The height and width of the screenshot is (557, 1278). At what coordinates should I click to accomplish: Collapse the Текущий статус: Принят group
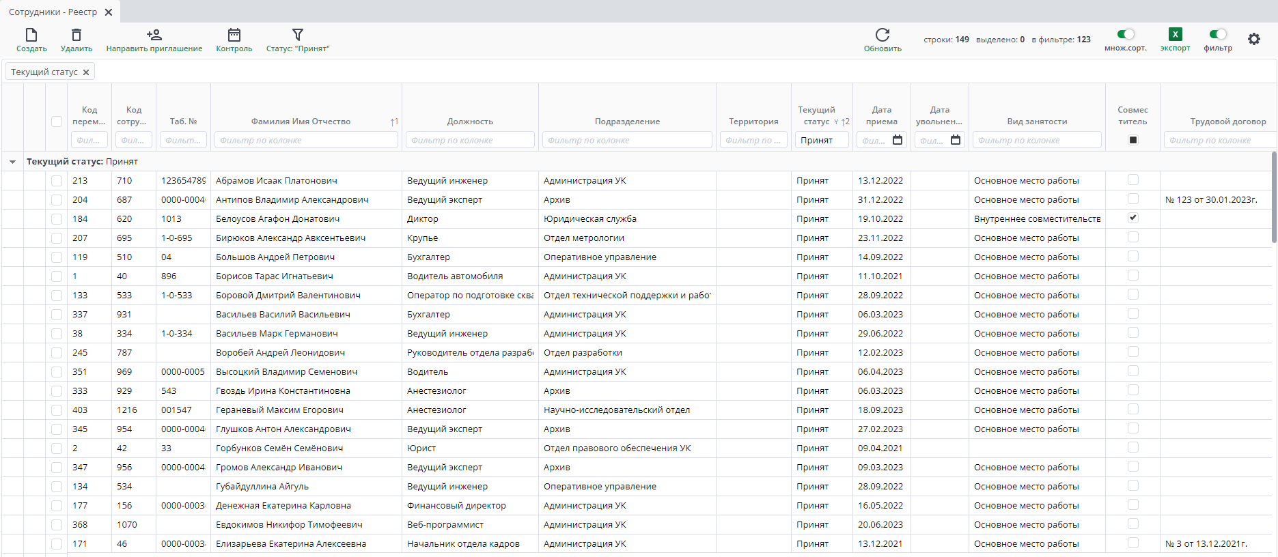tap(12, 162)
